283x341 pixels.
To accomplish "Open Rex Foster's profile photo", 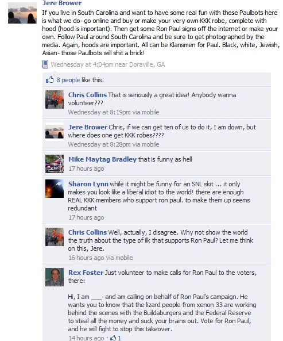I will coord(55,277).
